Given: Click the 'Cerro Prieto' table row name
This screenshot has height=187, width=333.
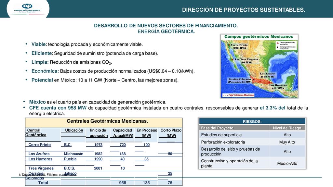Looking at the screenshot, I should (39, 144).
